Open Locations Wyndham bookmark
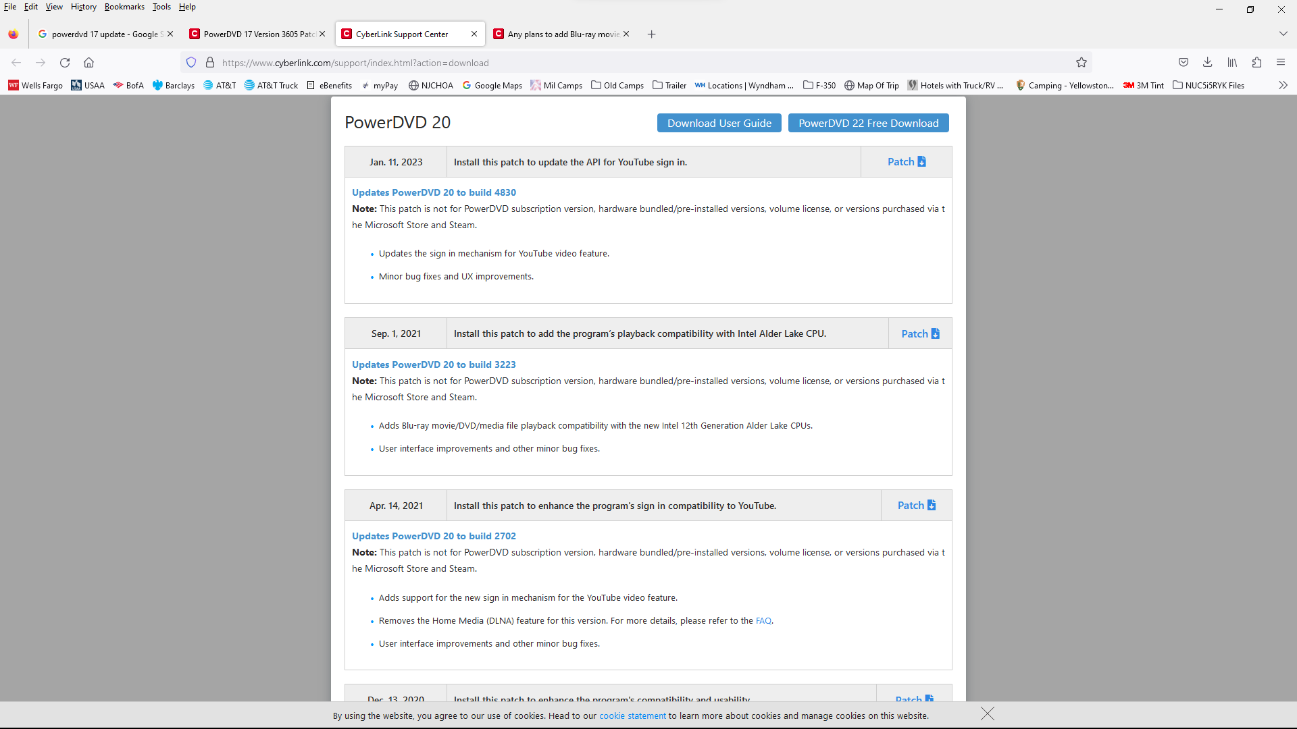The width and height of the screenshot is (1297, 729). [744, 86]
